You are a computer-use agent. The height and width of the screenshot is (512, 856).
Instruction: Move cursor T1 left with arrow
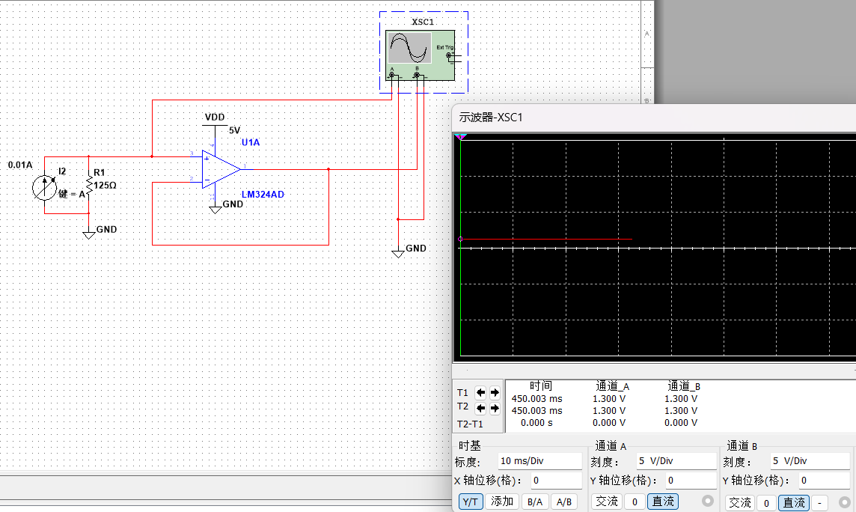coord(480,392)
